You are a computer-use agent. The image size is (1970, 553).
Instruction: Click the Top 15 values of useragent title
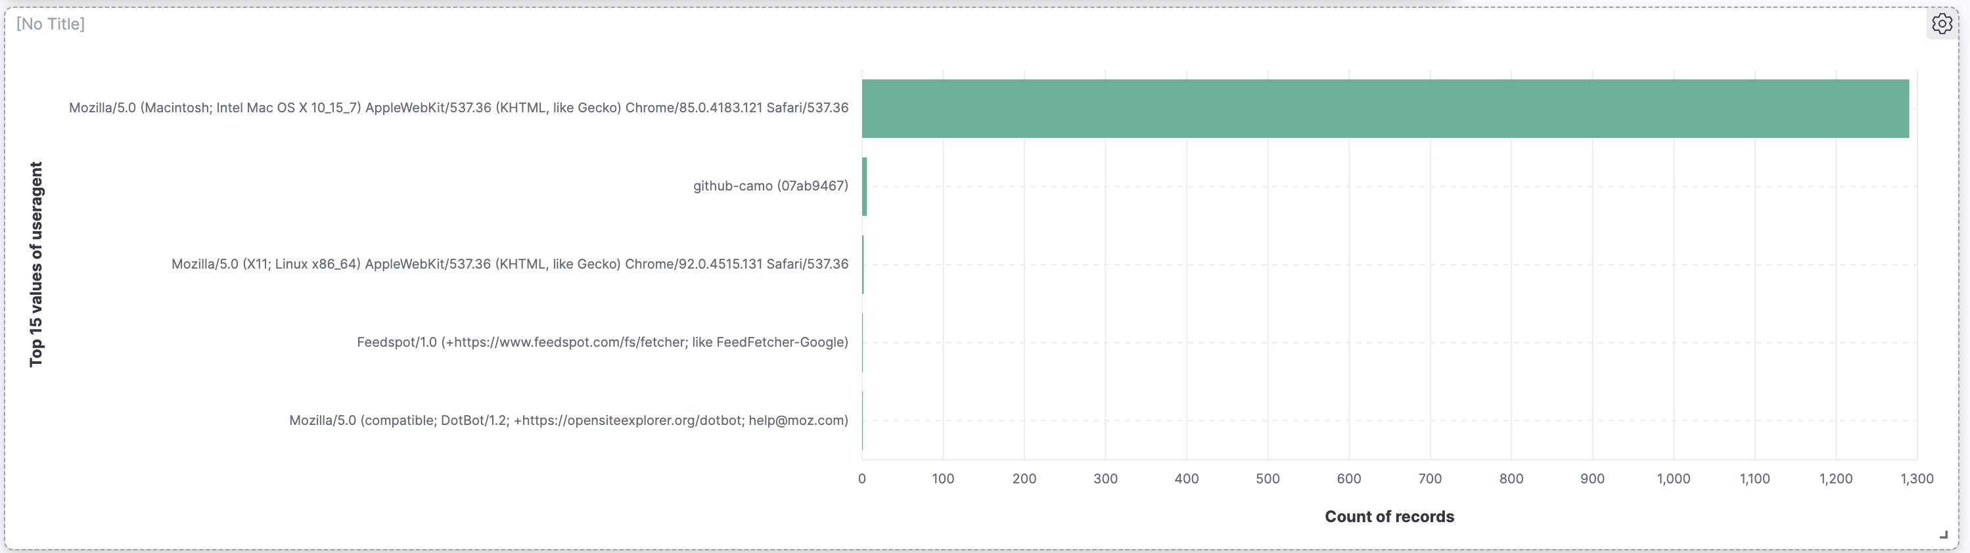[x=36, y=264]
